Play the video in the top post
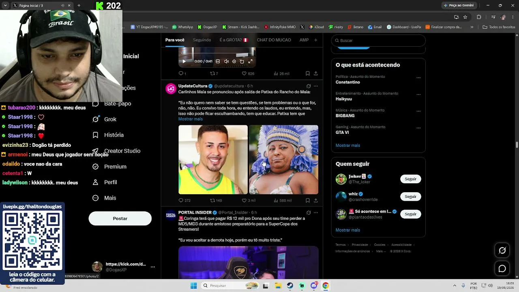The image size is (519, 292). (x=184, y=61)
